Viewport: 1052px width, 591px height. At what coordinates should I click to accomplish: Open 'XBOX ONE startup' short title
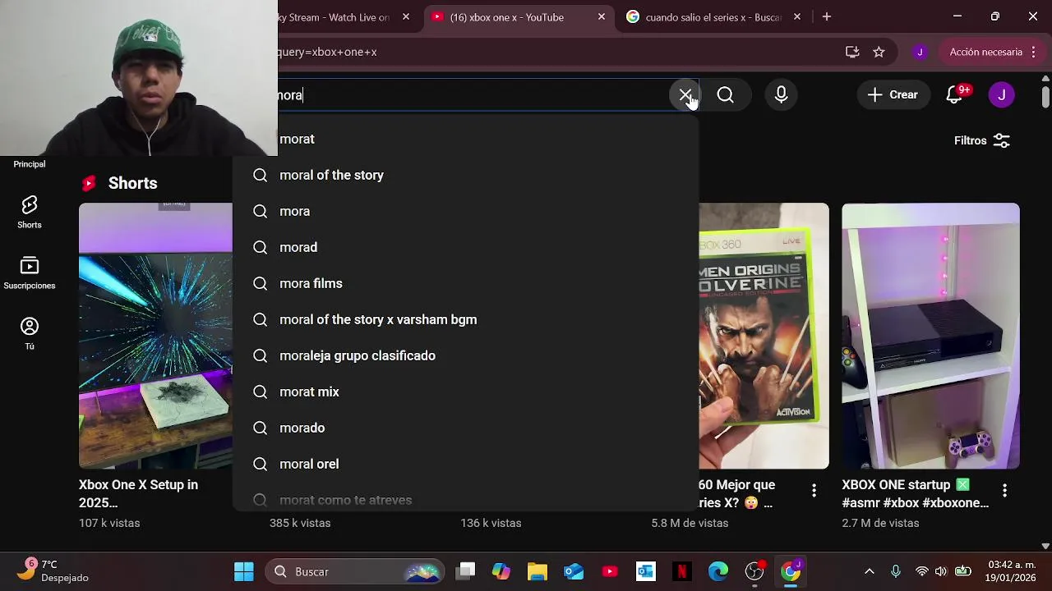pyautogui.click(x=915, y=493)
